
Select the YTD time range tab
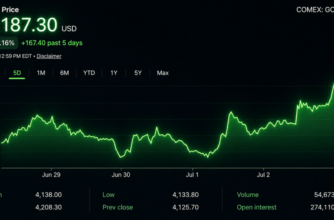[x=89, y=73]
